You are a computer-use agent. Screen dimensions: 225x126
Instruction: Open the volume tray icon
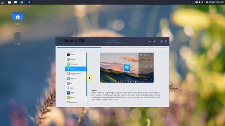pos(199,2)
